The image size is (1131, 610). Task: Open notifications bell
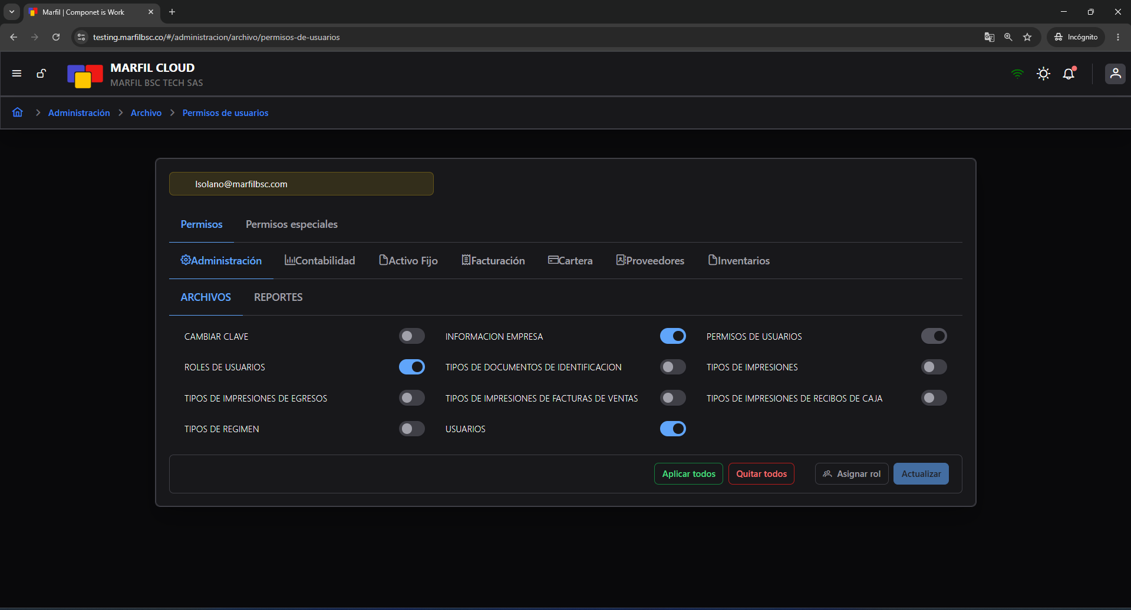1069,73
